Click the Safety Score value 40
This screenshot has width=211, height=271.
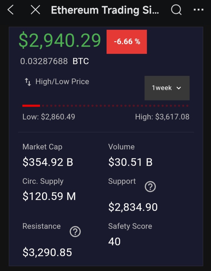tap(114, 242)
